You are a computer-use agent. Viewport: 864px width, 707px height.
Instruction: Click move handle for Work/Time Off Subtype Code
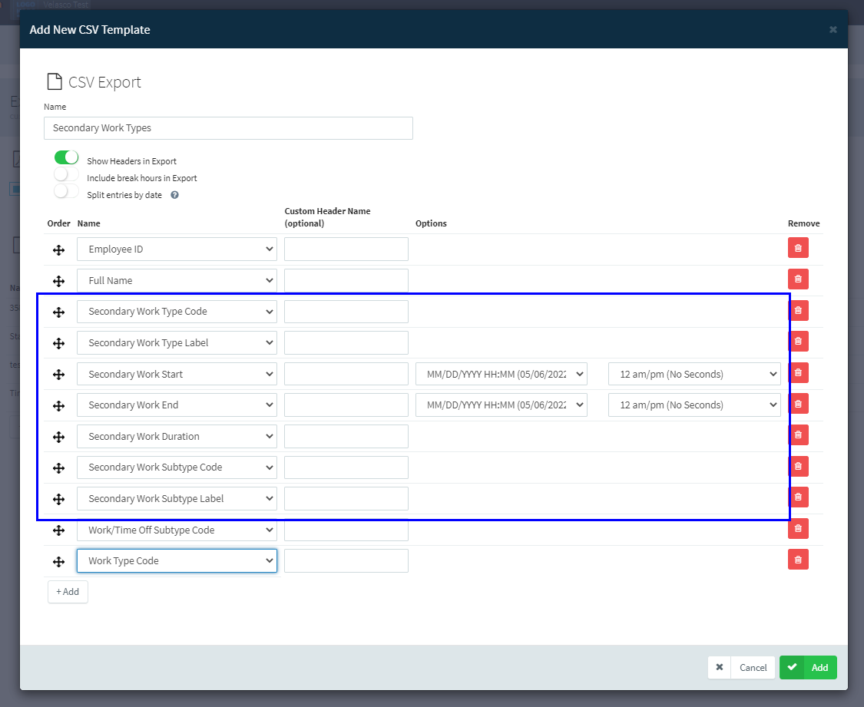click(x=58, y=530)
